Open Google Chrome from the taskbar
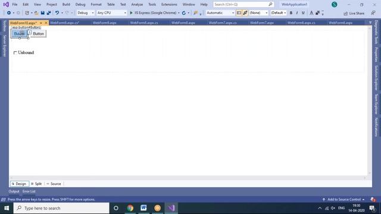The width and height of the screenshot is (381, 214). tap(130, 208)
